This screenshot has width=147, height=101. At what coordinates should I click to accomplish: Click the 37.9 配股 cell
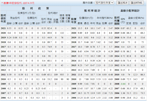coord(135,88)
